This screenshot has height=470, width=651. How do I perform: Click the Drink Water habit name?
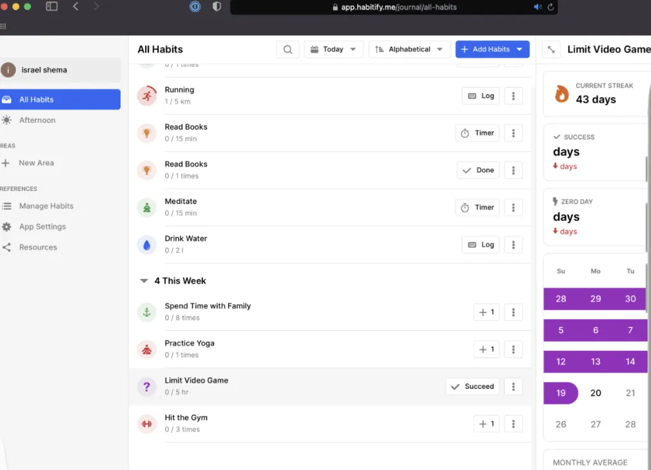[186, 238]
